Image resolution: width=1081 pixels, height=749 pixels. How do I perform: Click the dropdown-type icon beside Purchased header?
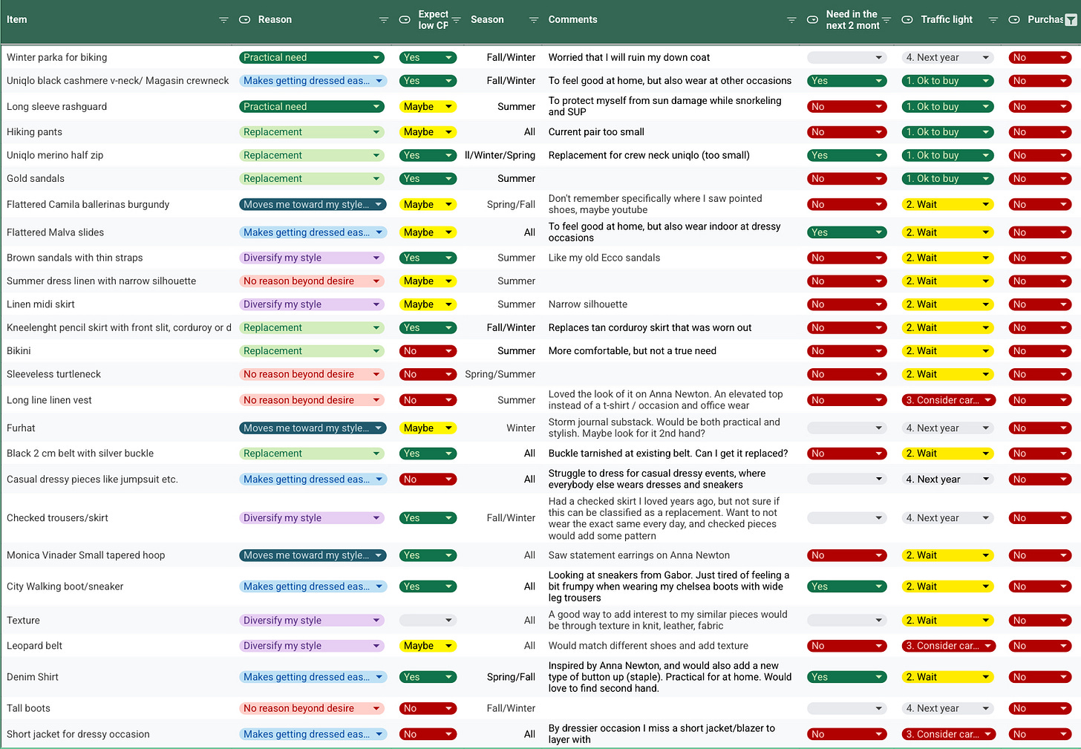coord(1014,20)
